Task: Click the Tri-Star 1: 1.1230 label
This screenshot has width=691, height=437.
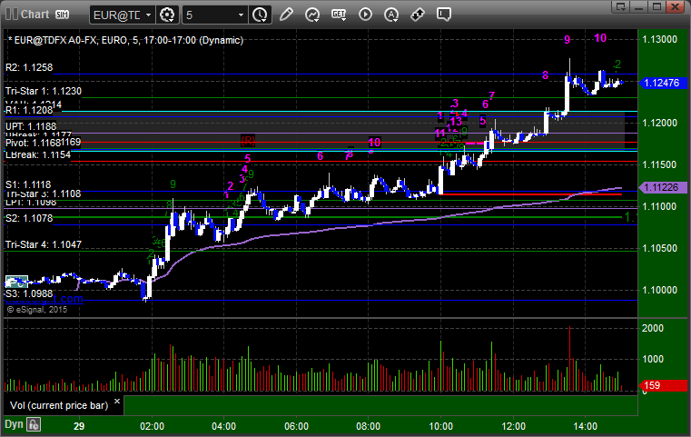Action: [x=44, y=91]
